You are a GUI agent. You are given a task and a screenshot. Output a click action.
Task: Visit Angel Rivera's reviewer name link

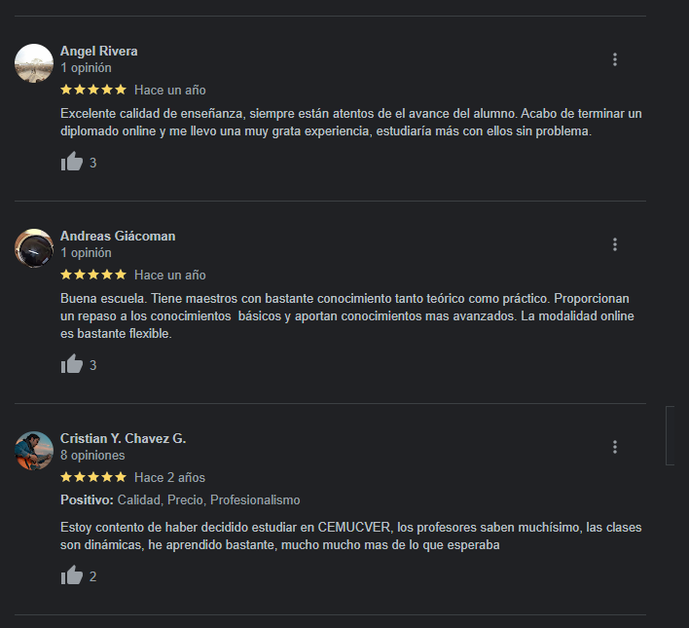99,51
